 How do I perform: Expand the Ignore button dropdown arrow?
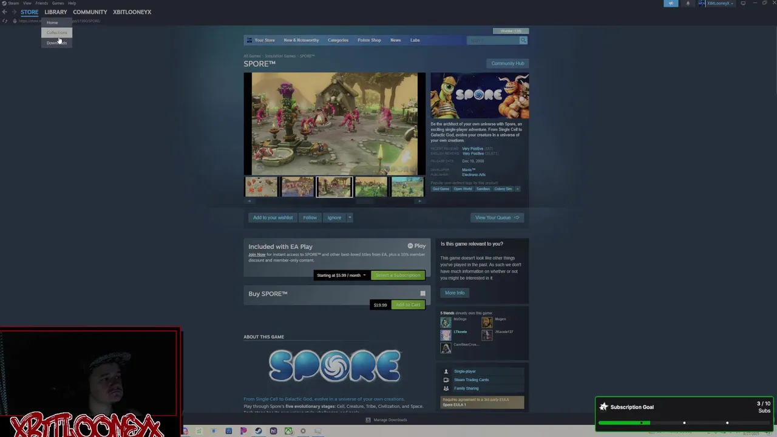click(x=350, y=217)
